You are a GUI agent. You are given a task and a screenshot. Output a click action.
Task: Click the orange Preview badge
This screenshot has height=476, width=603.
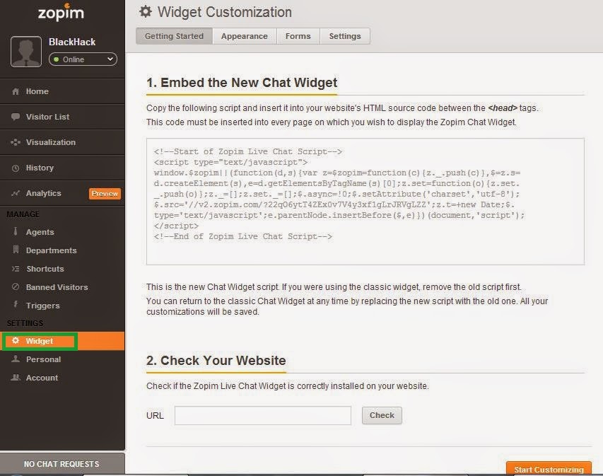(105, 194)
